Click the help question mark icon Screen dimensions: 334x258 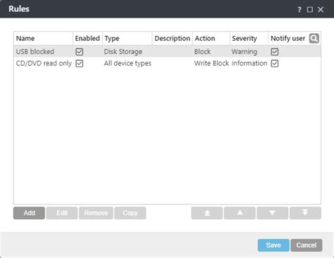coord(299,10)
